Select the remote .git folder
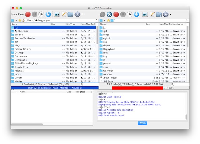This screenshot has height=144, width=200. [x=143, y=31]
